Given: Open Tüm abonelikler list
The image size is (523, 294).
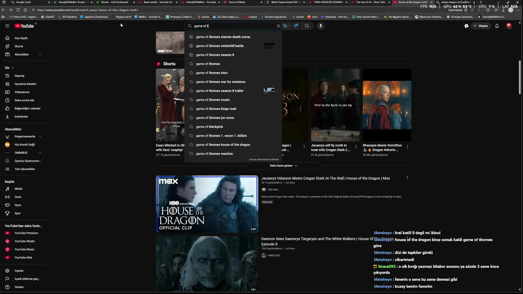Looking at the screenshot, I should (x=25, y=169).
